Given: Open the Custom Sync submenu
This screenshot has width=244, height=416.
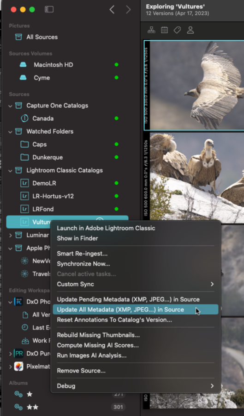Looking at the screenshot, I should 136,284.
